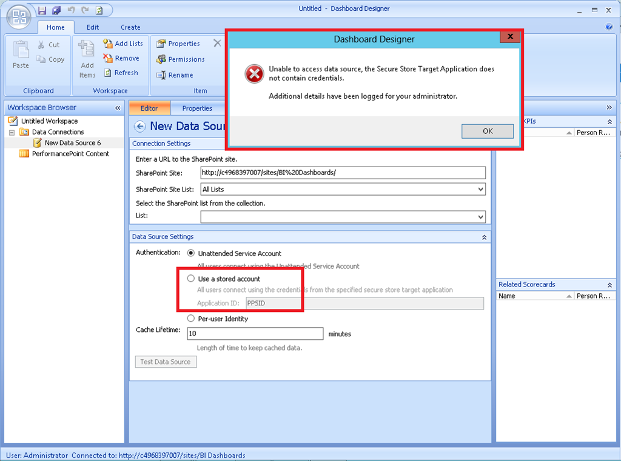Select the Editor tab
Viewport: 621px width, 461px height.
pos(149,108)
